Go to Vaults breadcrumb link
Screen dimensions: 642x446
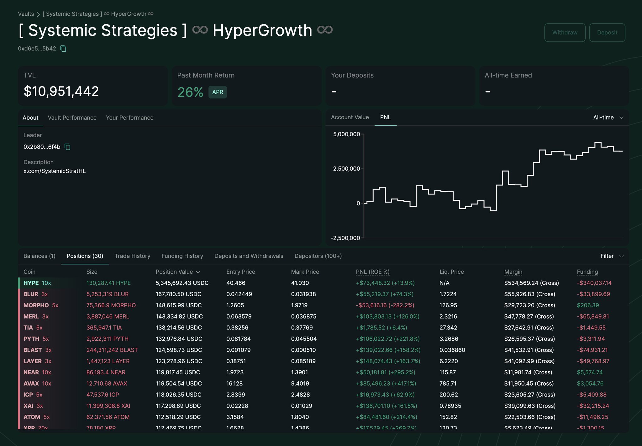click(x=26, y=14)
